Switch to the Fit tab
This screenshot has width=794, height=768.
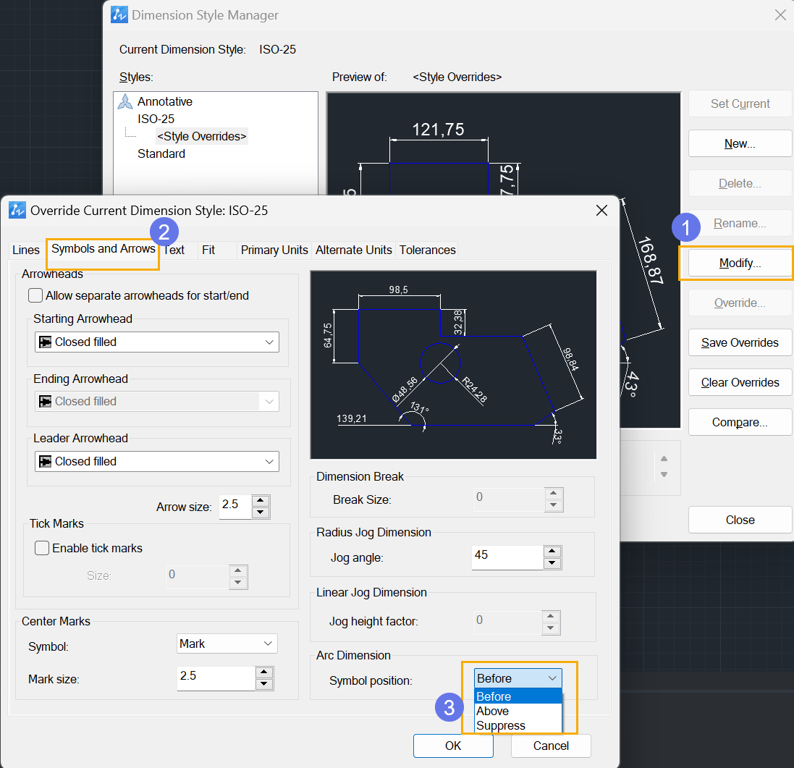click(208, 250)
